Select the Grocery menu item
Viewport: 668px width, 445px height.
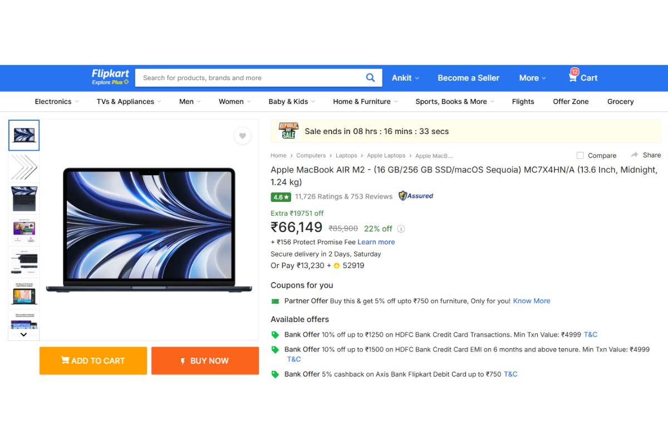(620, 101)
